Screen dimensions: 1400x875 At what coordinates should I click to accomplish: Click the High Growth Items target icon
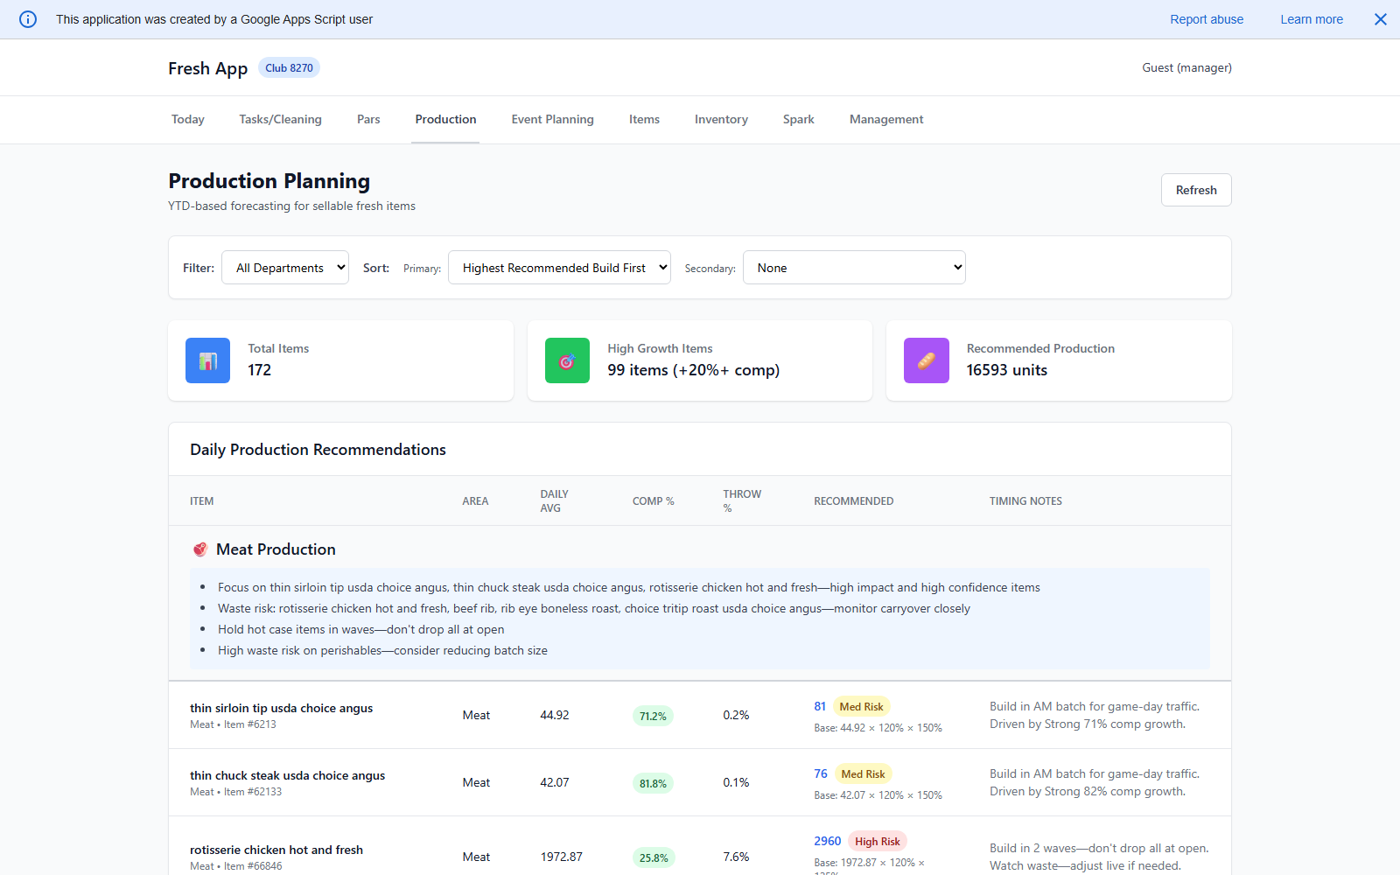[x=567, y=360]
